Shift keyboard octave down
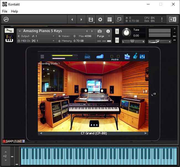 point(6,160)
